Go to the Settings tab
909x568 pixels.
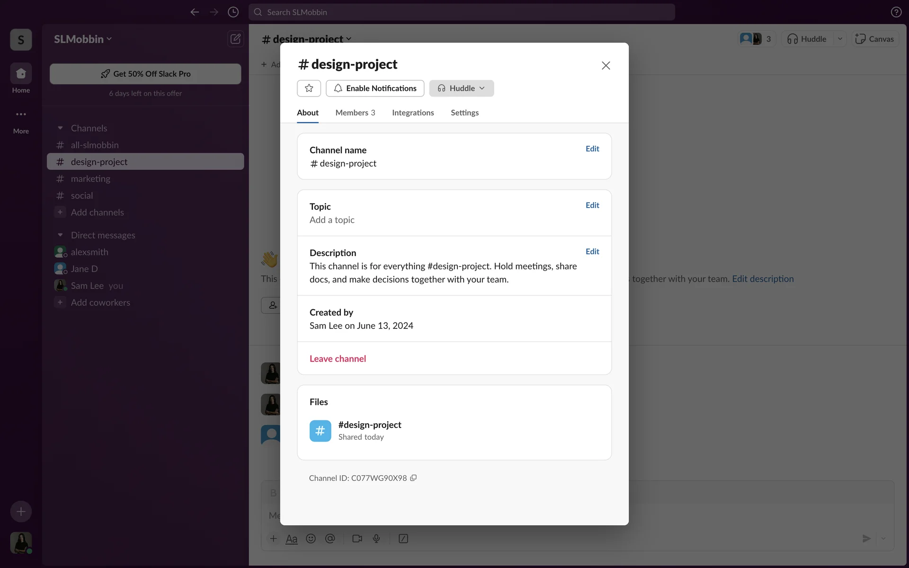[x=464, y=113]
